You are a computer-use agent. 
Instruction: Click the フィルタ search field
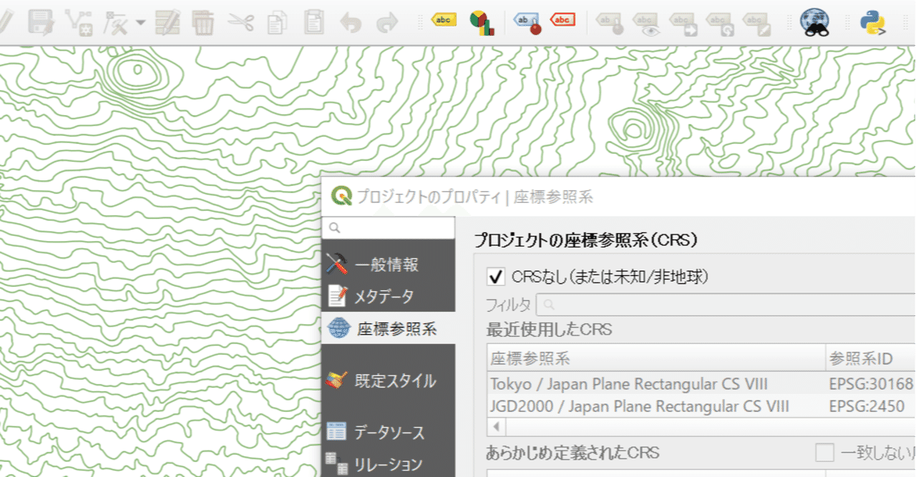tap(726, 304)
